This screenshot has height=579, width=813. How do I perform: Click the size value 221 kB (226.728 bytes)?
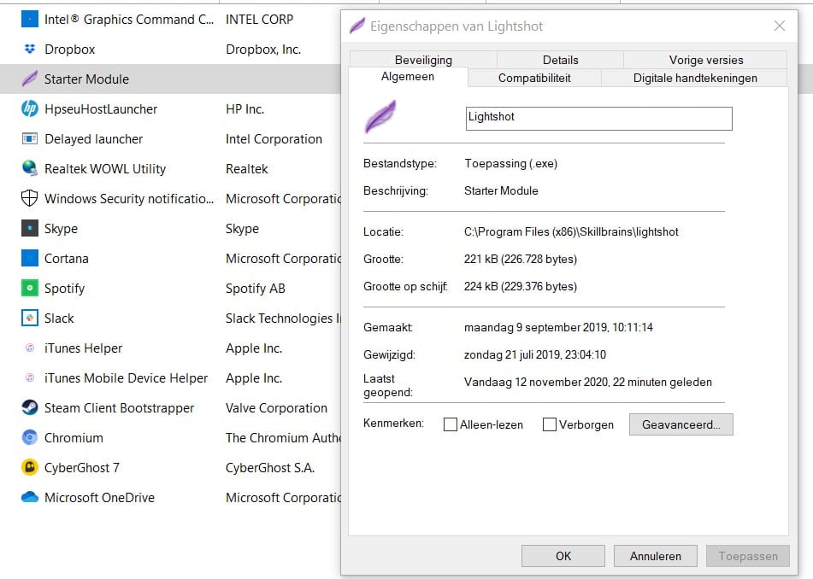[520, 259]
